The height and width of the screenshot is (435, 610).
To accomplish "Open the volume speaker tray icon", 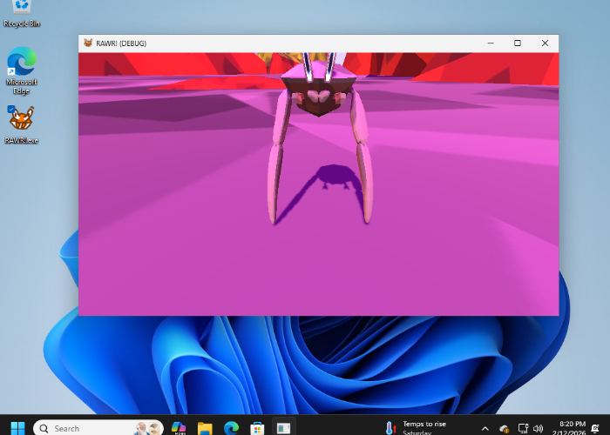I will pos(538,428).
